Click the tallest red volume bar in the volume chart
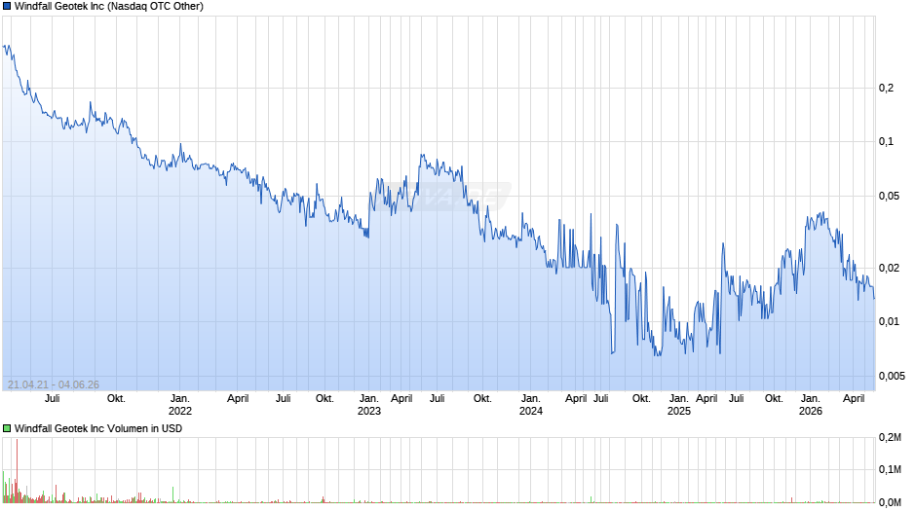916x512 pixels. point(17,470)
